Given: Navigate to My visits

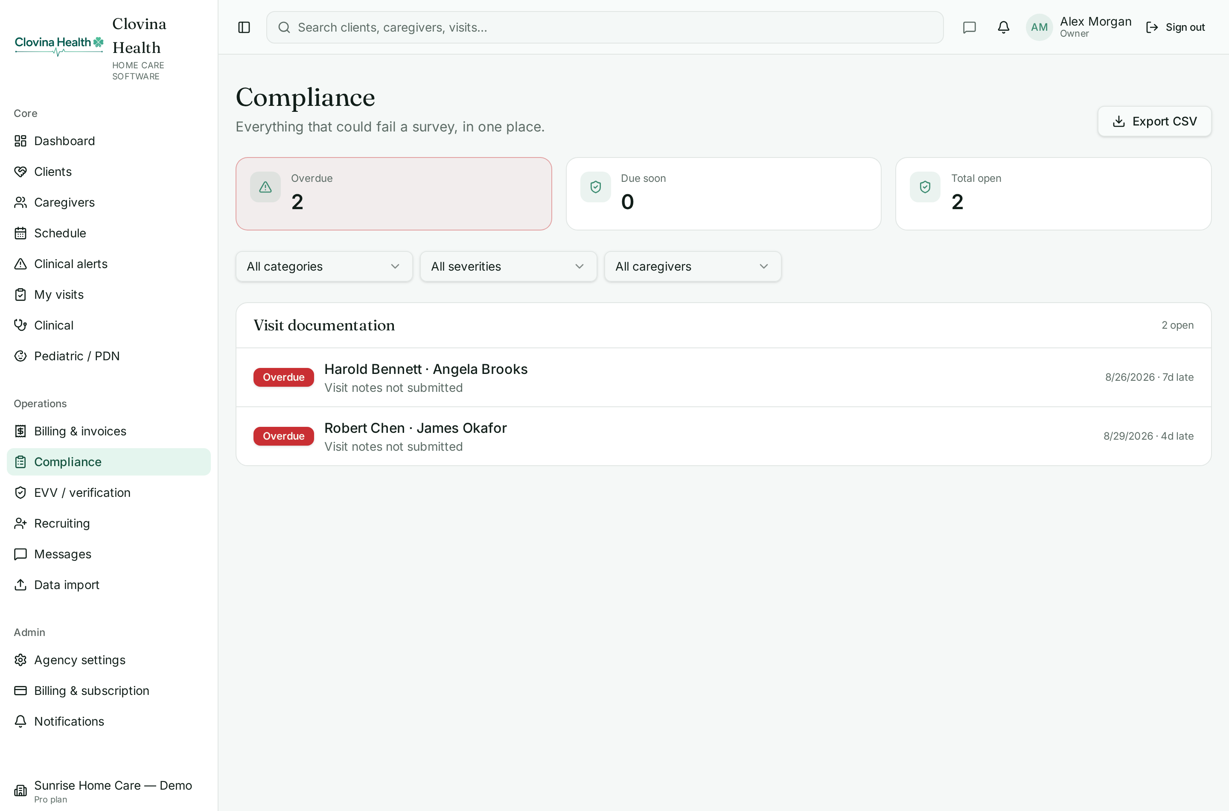Looking at the screenshot, I should (x=108, y=295).
